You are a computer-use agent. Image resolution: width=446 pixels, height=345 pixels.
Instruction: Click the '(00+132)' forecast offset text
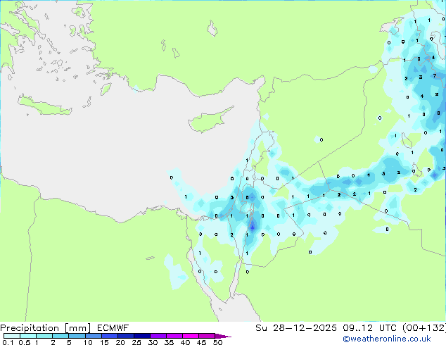[424, 328]
